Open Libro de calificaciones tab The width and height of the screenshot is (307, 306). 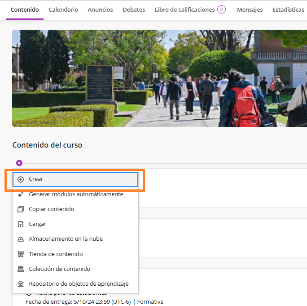pyautogui.click(x=184, y=10)
